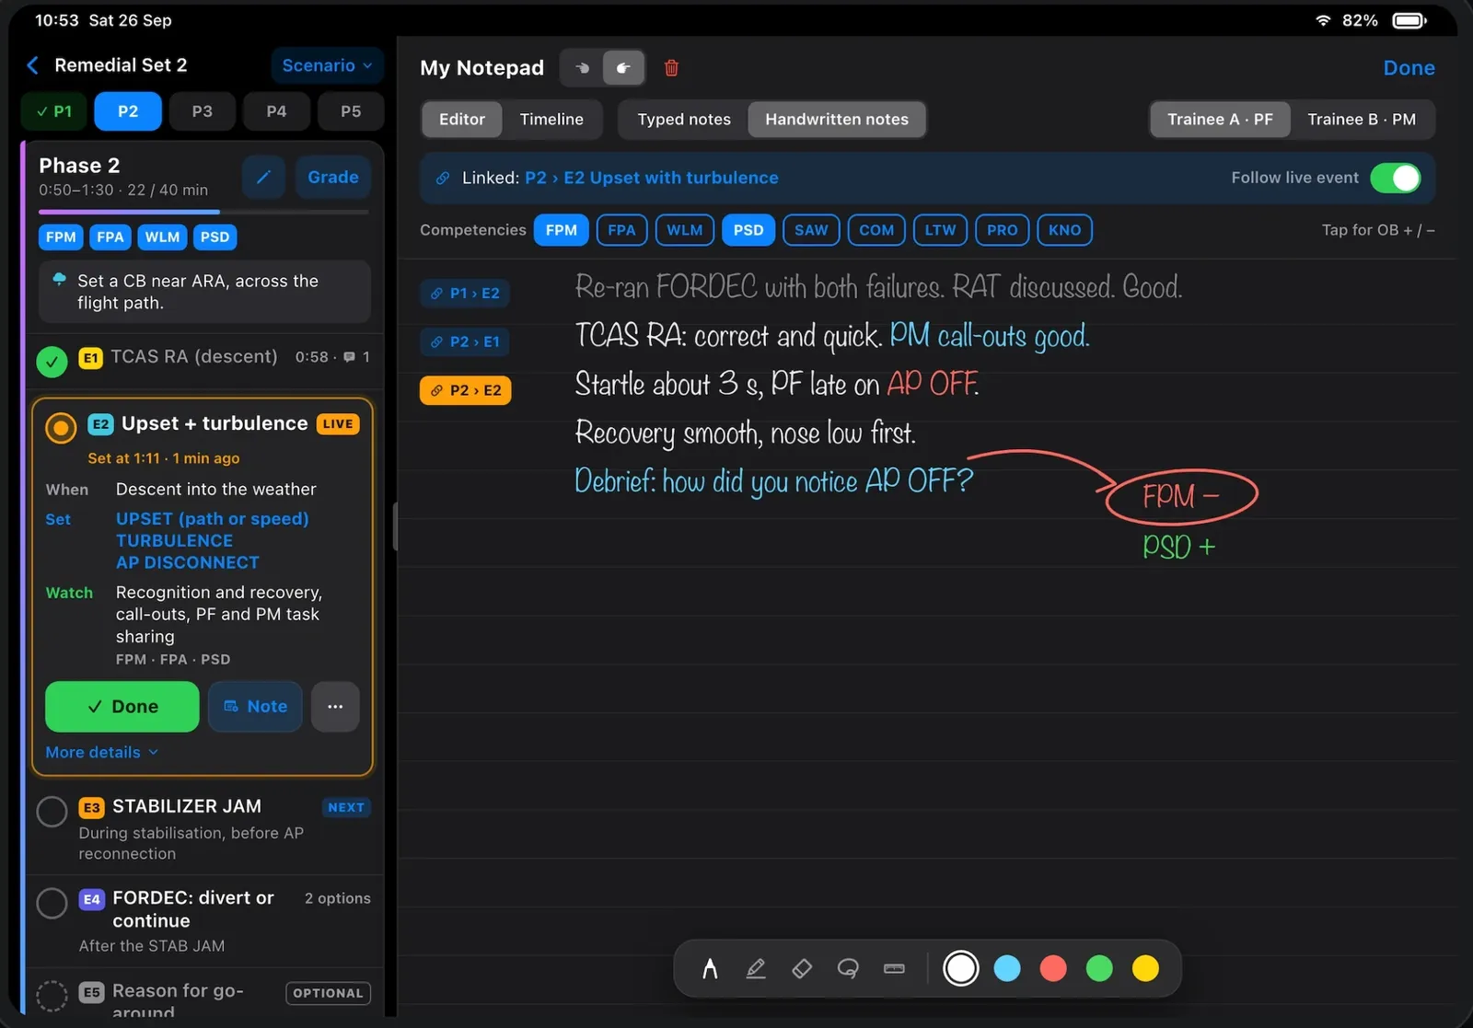
Task: Select the ruler tool
Action: pos(894,968)
